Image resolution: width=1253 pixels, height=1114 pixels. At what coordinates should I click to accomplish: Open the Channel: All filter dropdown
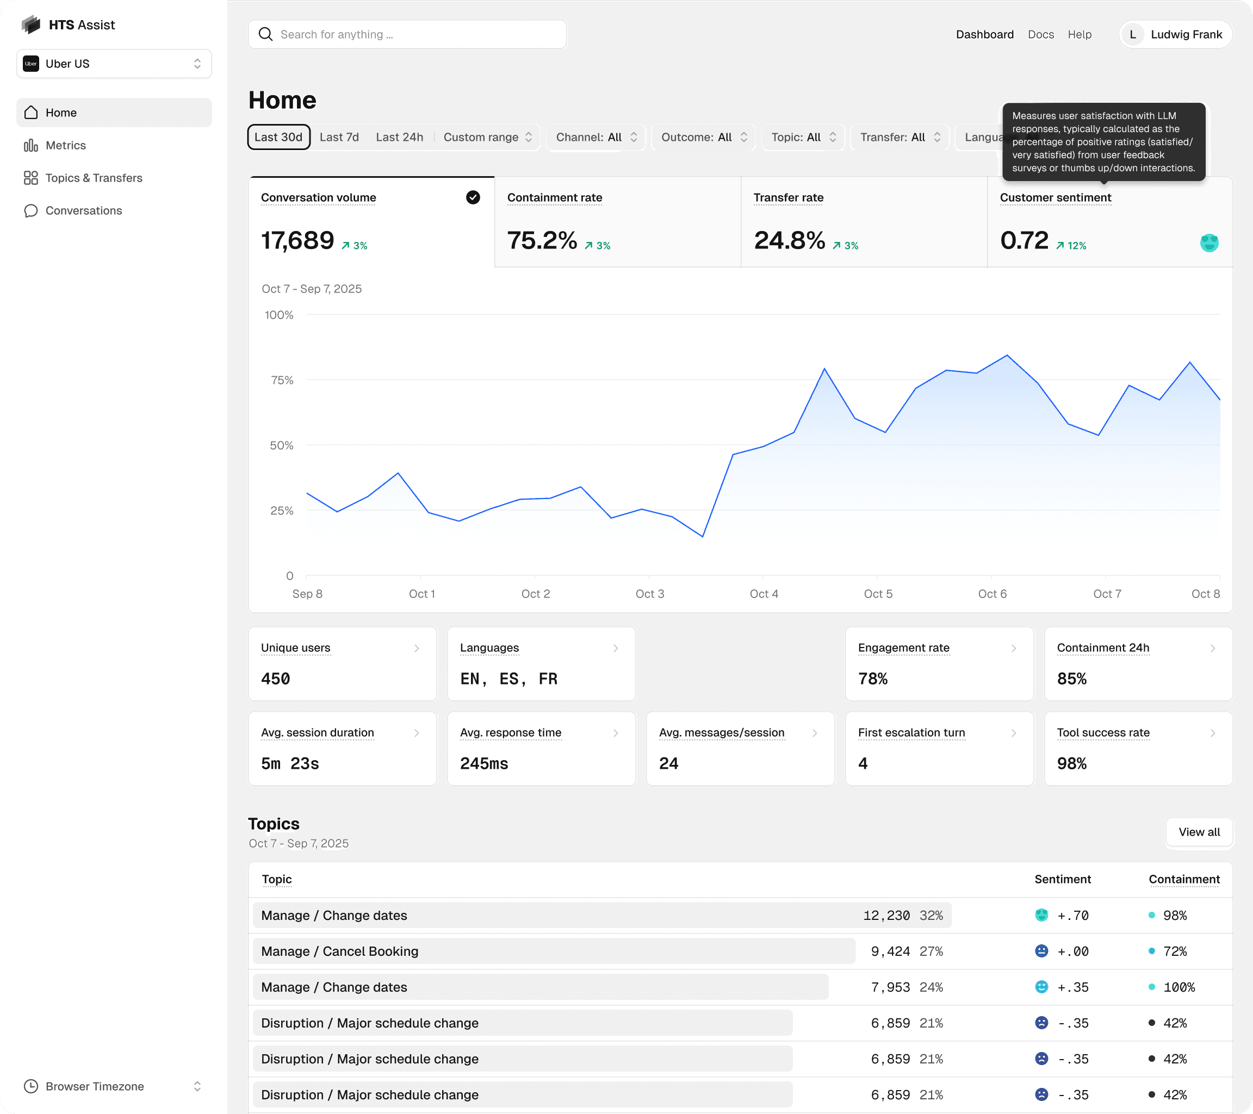(596, 137)
